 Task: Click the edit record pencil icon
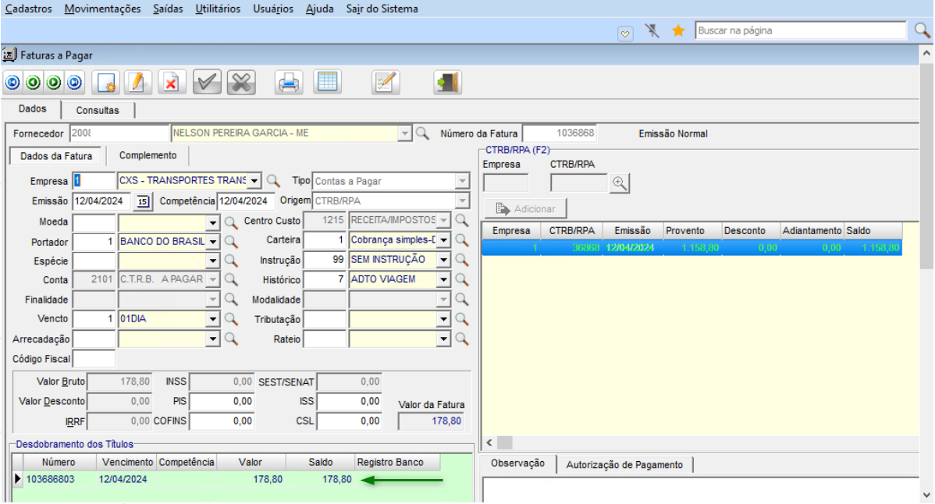[137, 82]
